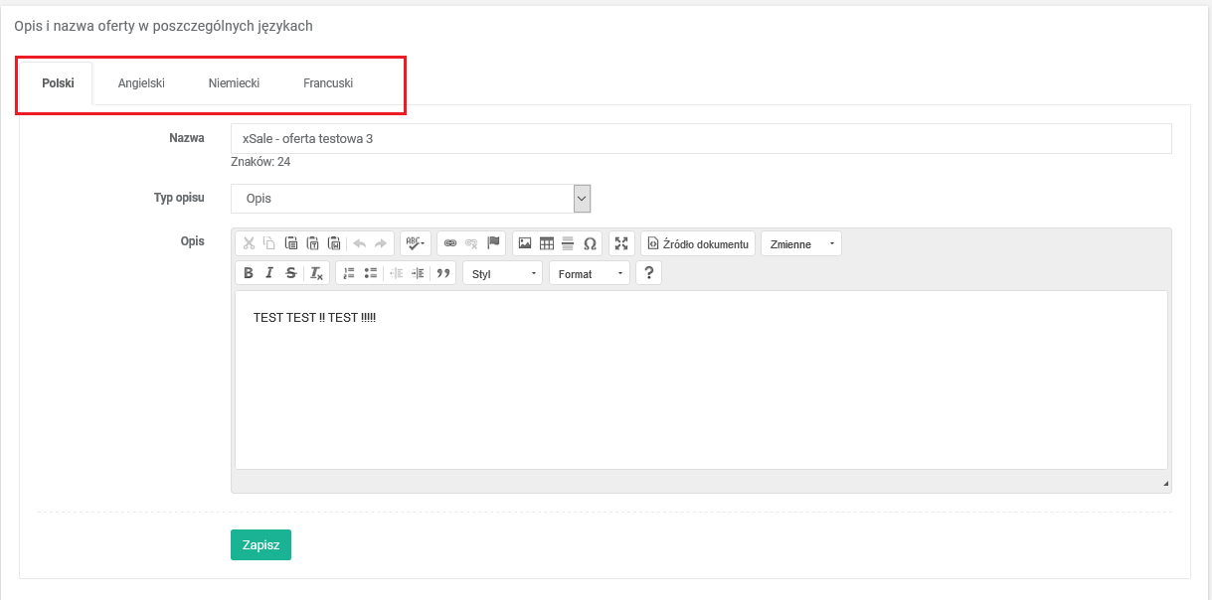Open the Format dropdown
The width and height of the screenshot is (1212, 600).
pyautogui.click(x=590, y=273)
